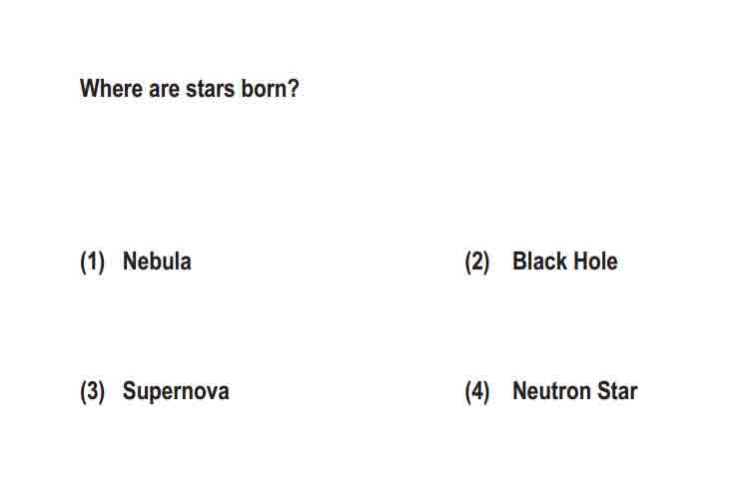Choose the Black Hole answer

tap(564, 261)
